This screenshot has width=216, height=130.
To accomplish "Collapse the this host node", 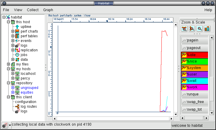I will [8, 22].
